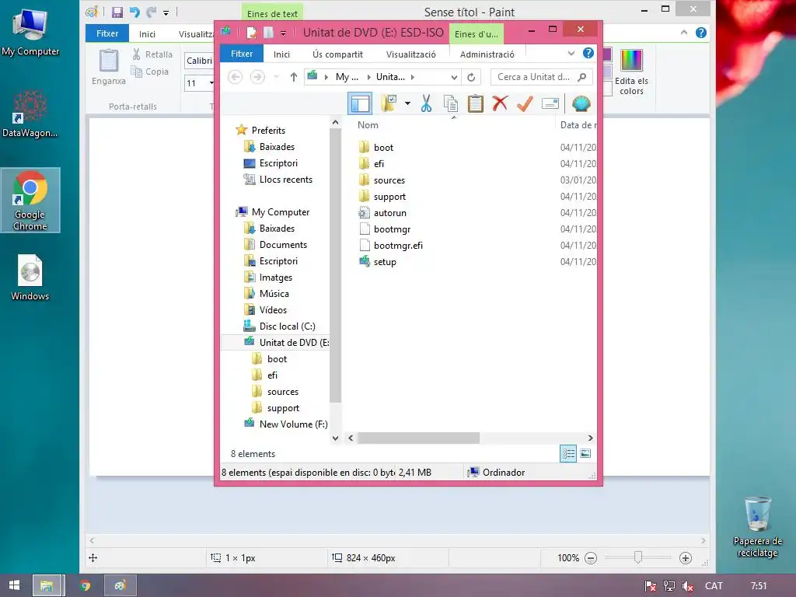Open Paint font size 11 dropdown
The width and height of the screenshot is (796, 597).
[x=211, y=82]
